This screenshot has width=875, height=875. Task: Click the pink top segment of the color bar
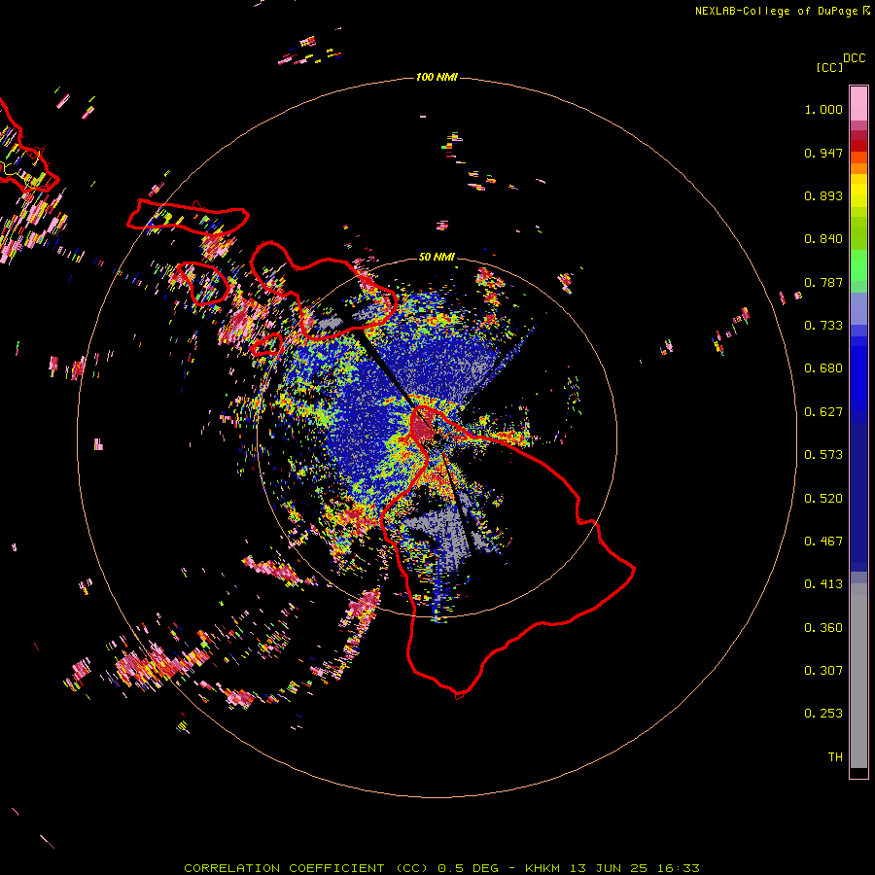click(x=858, y=103)
